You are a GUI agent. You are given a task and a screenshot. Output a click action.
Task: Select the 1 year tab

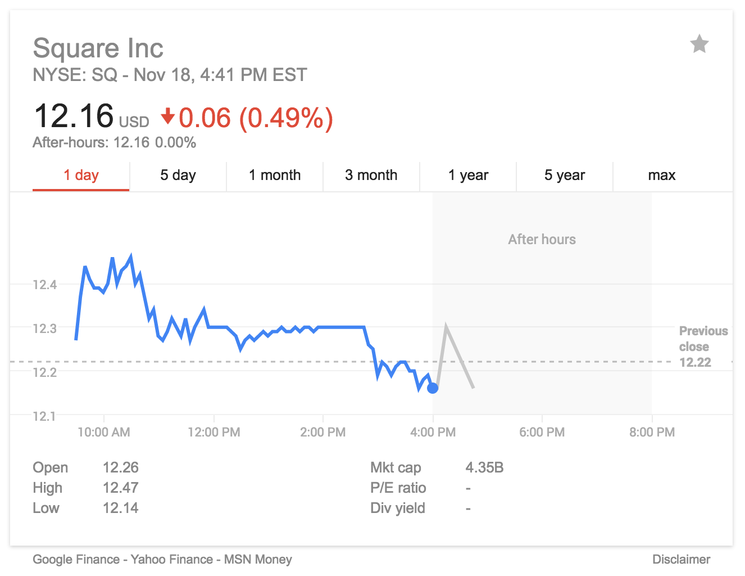[468, 175]
